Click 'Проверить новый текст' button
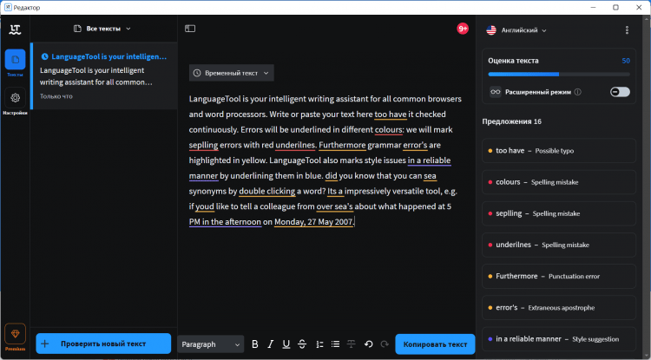The image size is (651, 360). [x=103, y=344]
